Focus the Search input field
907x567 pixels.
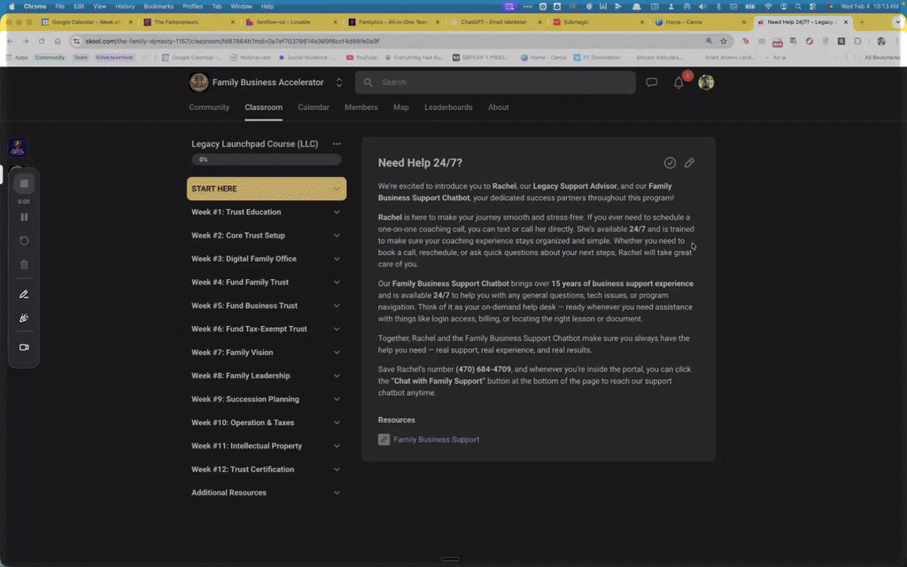(495, 82)
